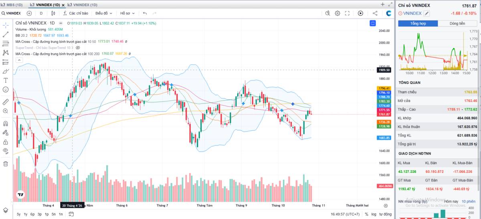Click the VNINDEX link in right panel

pos(412,14)
